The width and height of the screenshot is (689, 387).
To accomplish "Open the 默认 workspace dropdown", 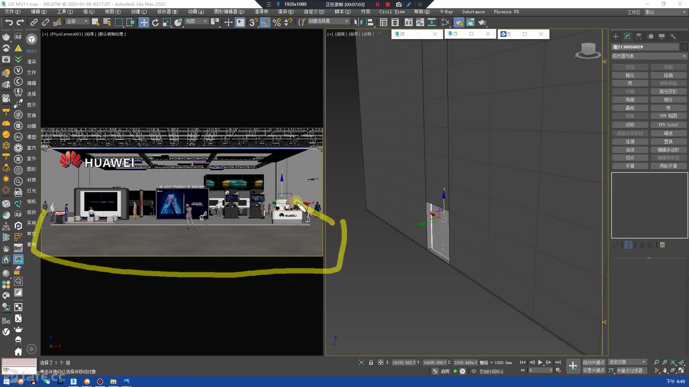I will coord(665,12).
